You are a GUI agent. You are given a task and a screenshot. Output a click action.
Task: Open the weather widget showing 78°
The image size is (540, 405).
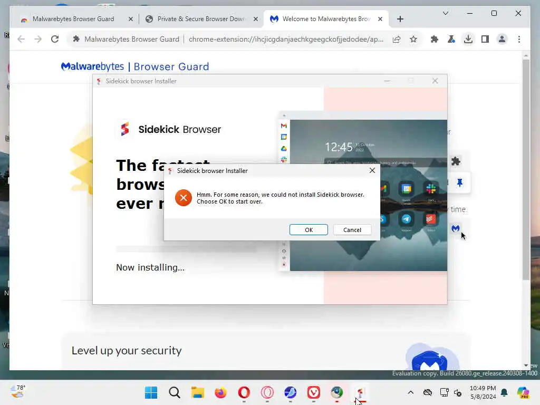(18, 392)
